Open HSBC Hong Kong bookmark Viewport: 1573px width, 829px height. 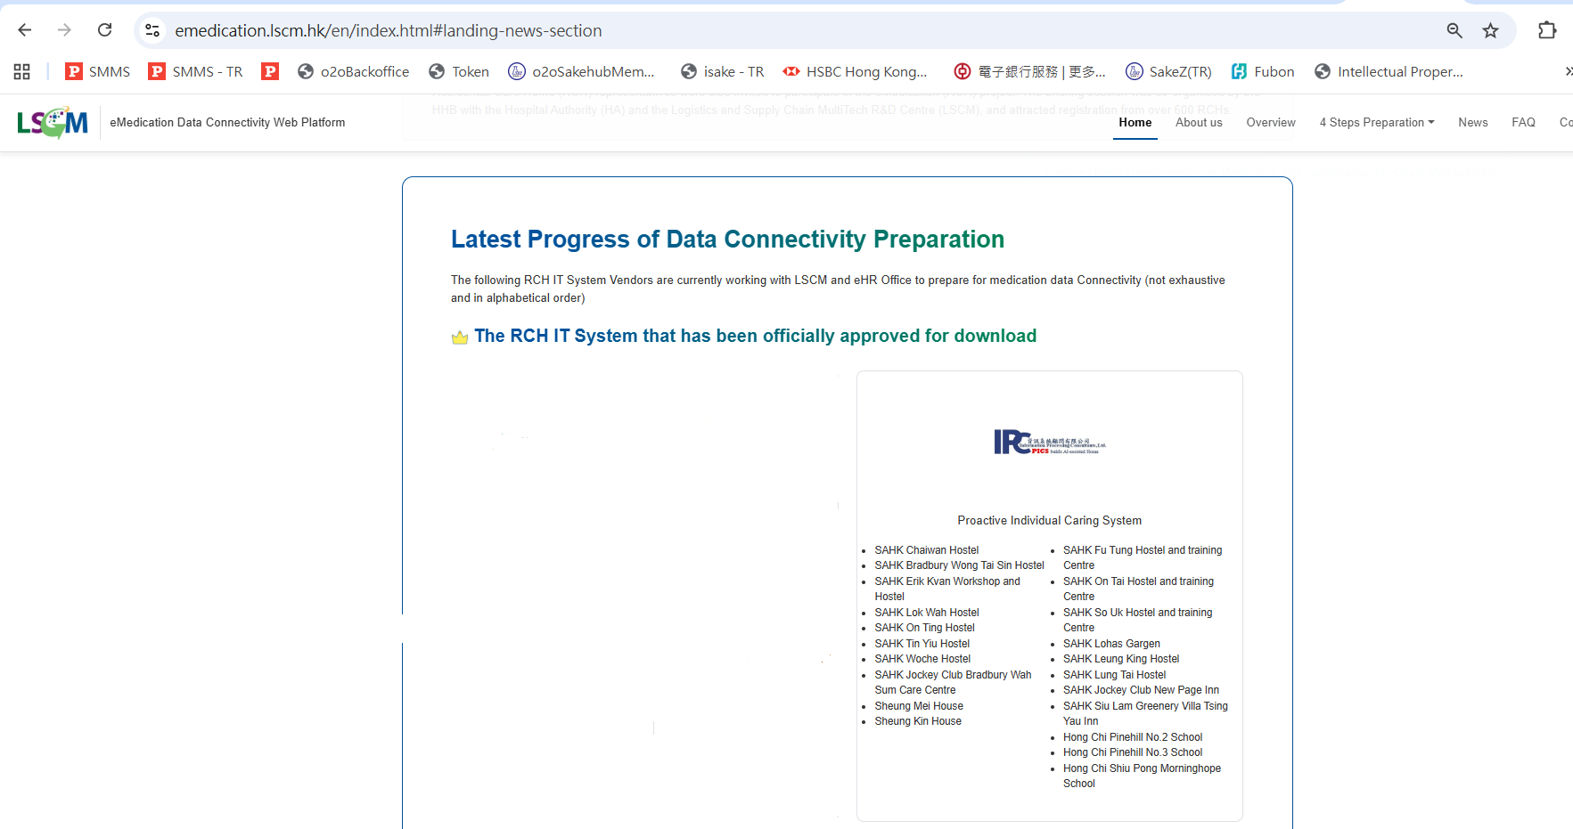click(856, 71)
